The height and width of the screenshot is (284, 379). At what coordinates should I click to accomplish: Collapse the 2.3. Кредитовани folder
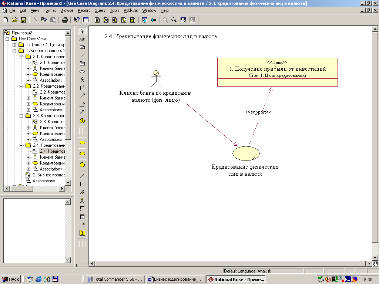point(21,116)
